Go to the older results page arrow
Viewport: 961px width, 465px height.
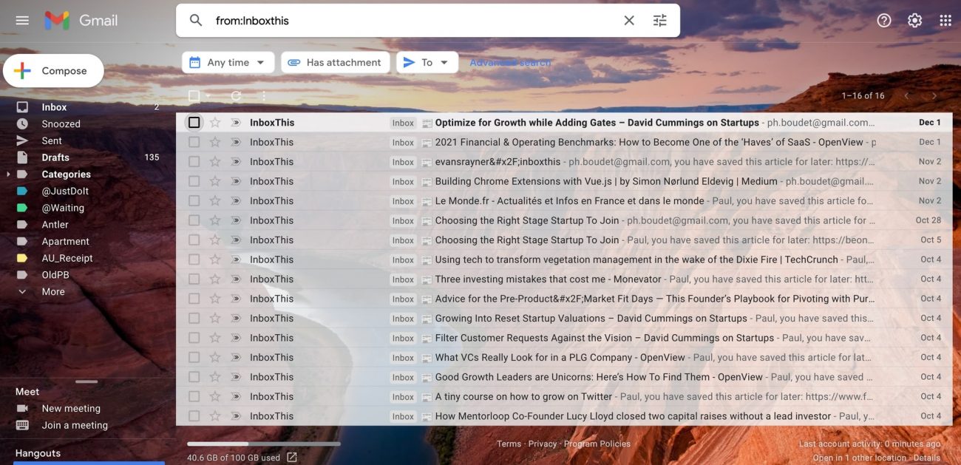(x=934, y=96)
